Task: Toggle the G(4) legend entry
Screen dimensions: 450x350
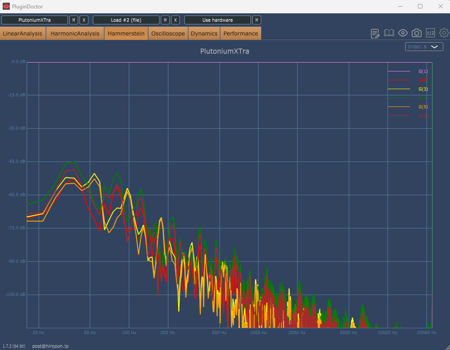Action: [x=423, y=98]
